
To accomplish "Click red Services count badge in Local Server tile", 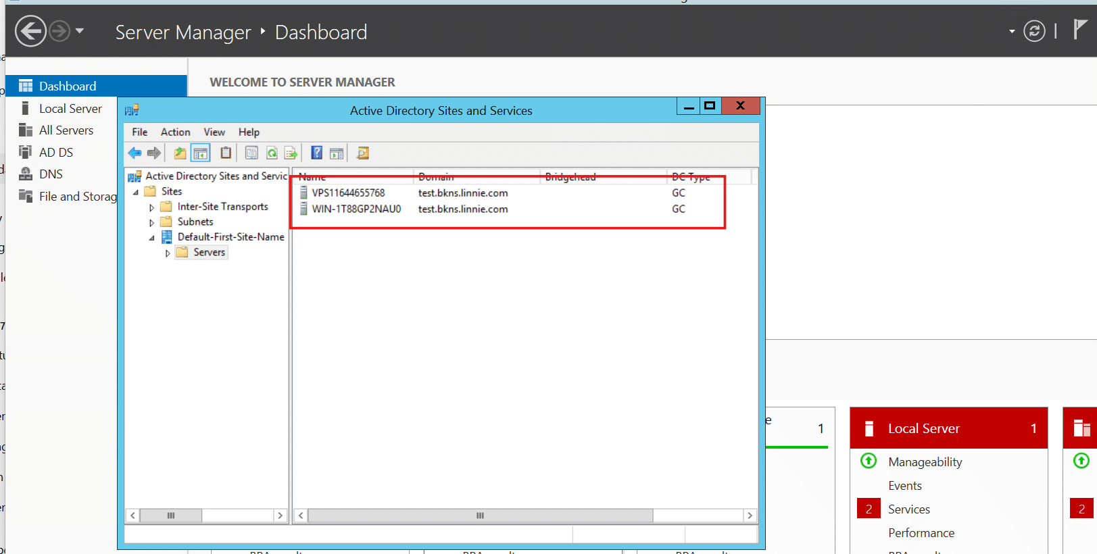I will (869, 509).
